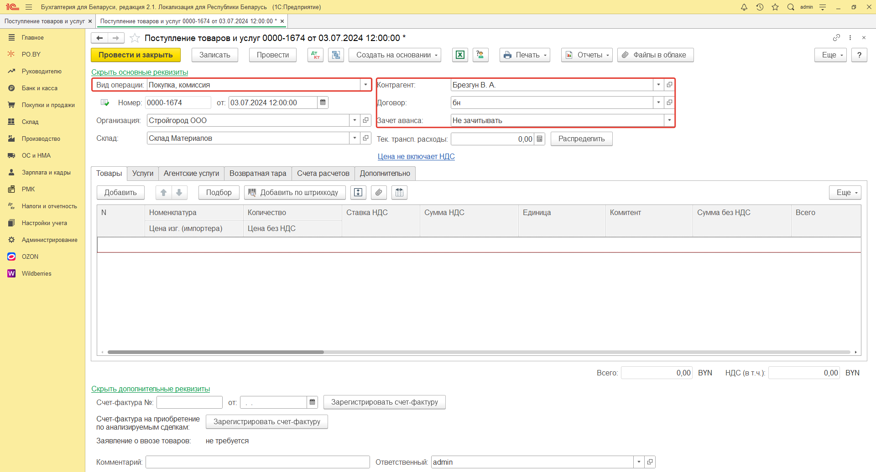Open the Зачет аванса dropdown list
876x472 pixels.
pos(669,120)
